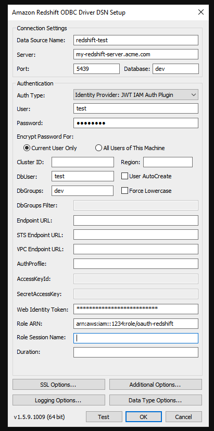Focus the User field
The height and width of the screenshot is (431, 214).
tap(136, 108)
